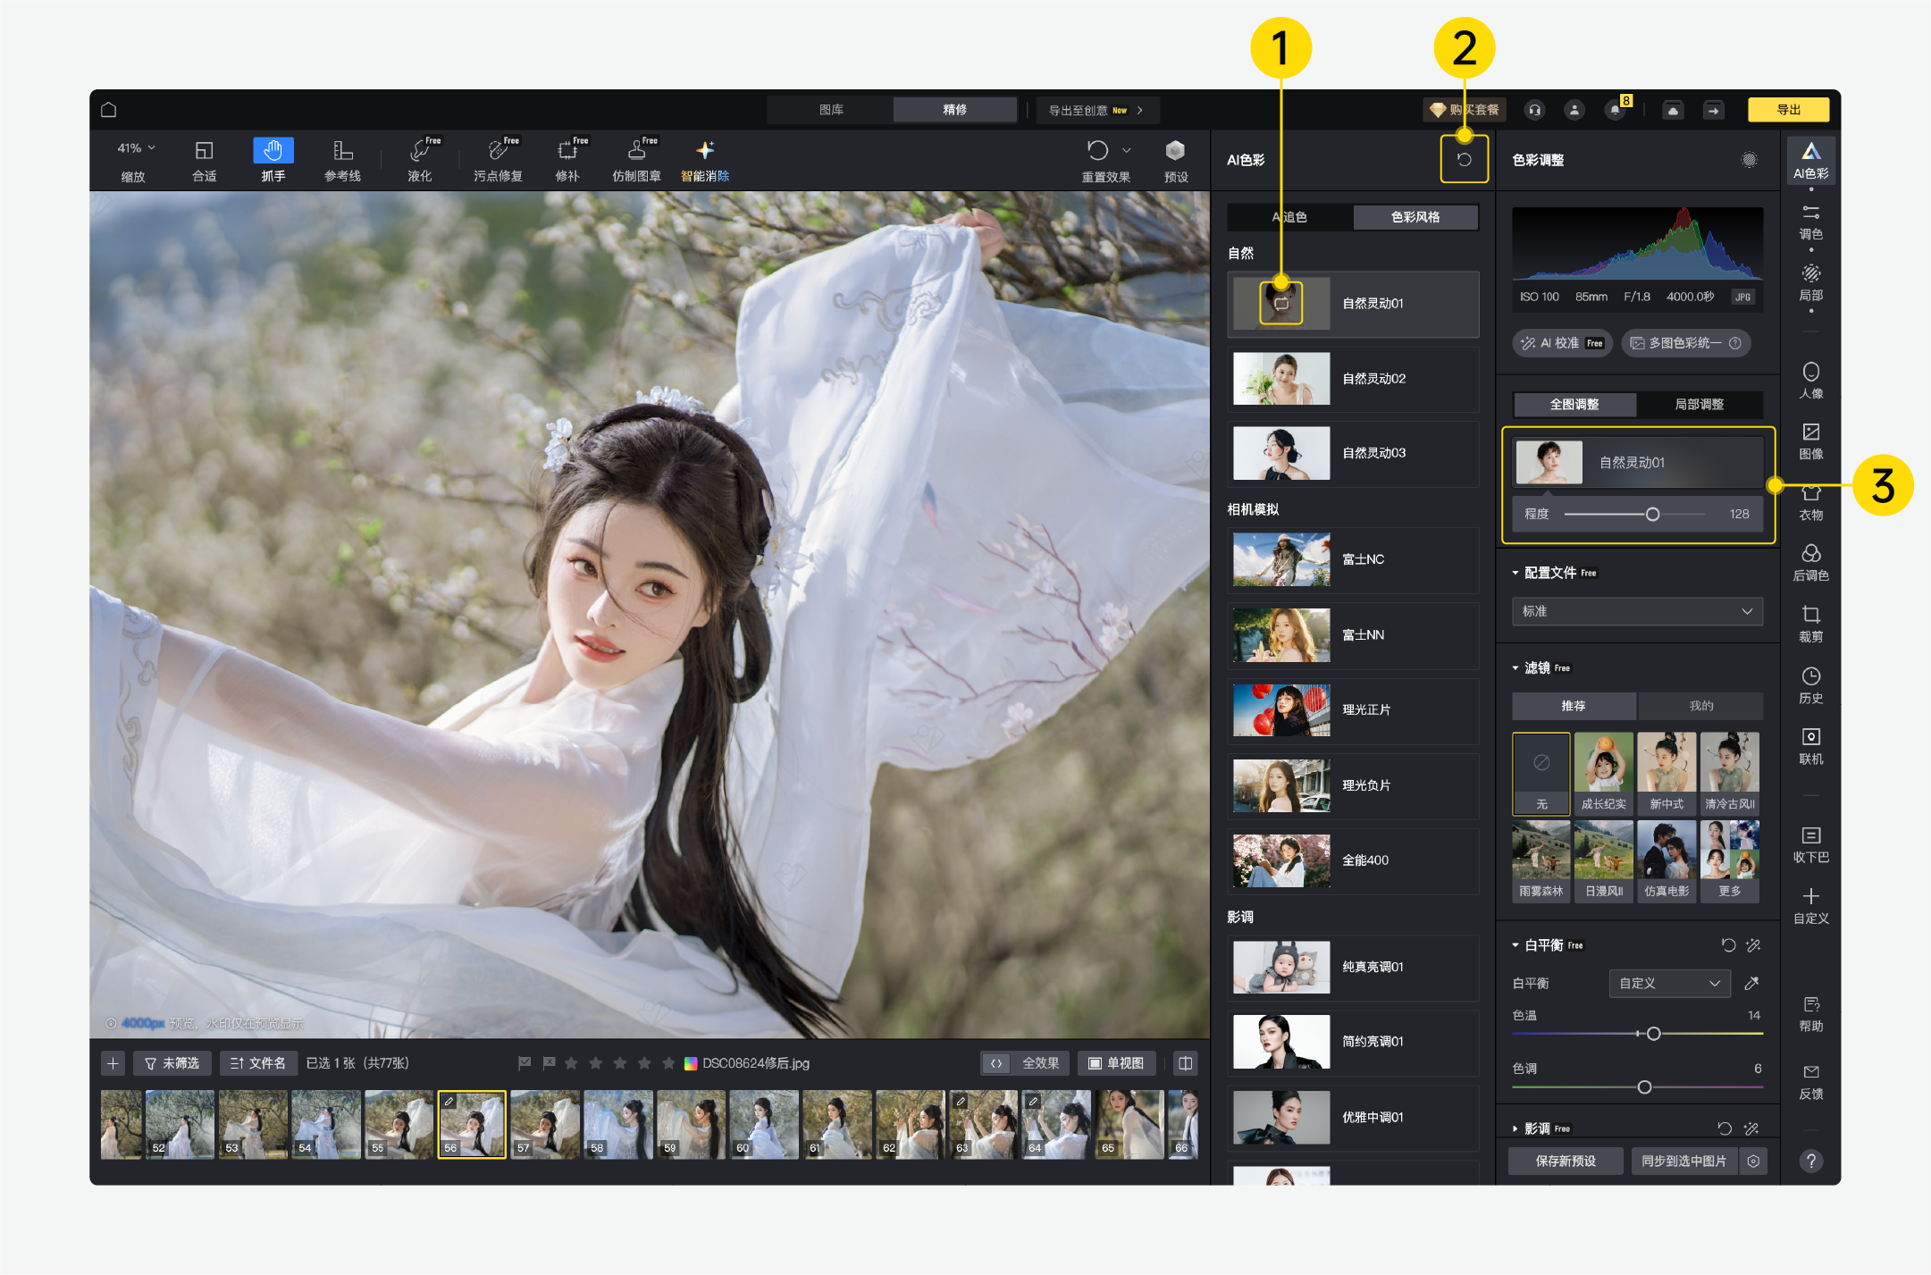Click the 导出 export button
The height and width of the screenshot is (1275, 1931).
[x=1788, y=110]
